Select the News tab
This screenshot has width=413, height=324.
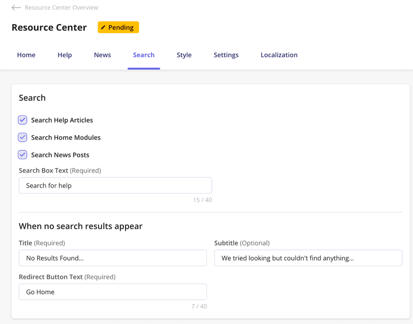point(102,55)
